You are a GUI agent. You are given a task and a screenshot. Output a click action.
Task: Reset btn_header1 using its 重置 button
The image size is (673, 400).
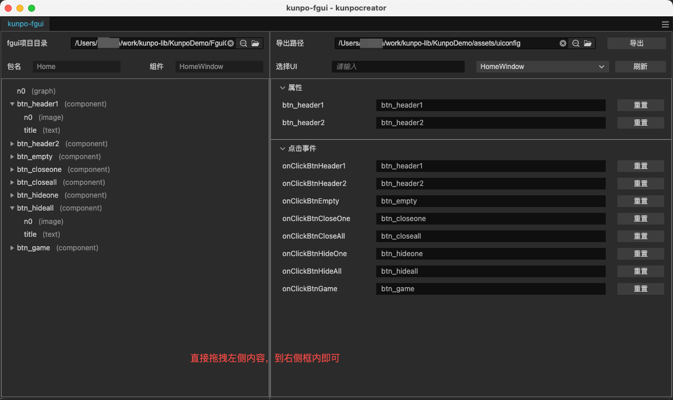tap(640, 105)
